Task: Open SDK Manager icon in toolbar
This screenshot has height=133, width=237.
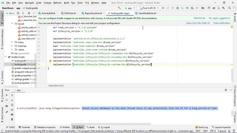Action: click(x=223, y=8)
